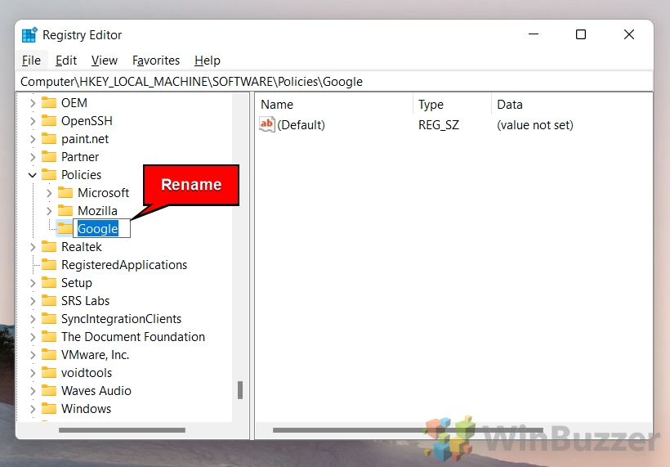
Task: Click the Partner folder icon
Action: tap(49, 156)
